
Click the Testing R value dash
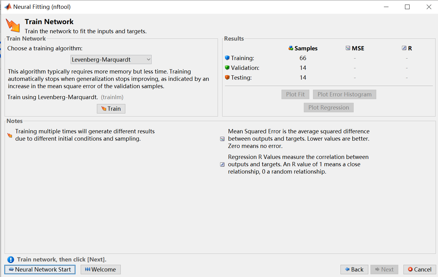407,78
